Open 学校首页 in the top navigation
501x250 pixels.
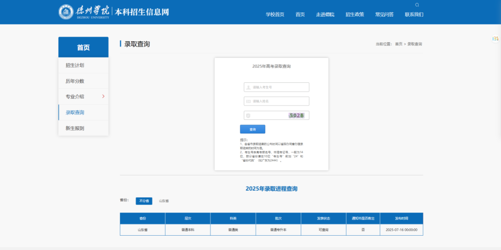click(275, 14)
